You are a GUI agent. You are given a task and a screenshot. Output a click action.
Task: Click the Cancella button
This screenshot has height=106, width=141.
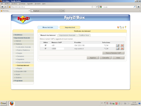(105, 58)
